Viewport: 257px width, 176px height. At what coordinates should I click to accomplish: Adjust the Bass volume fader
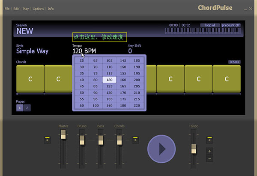[x=101, y=140]
